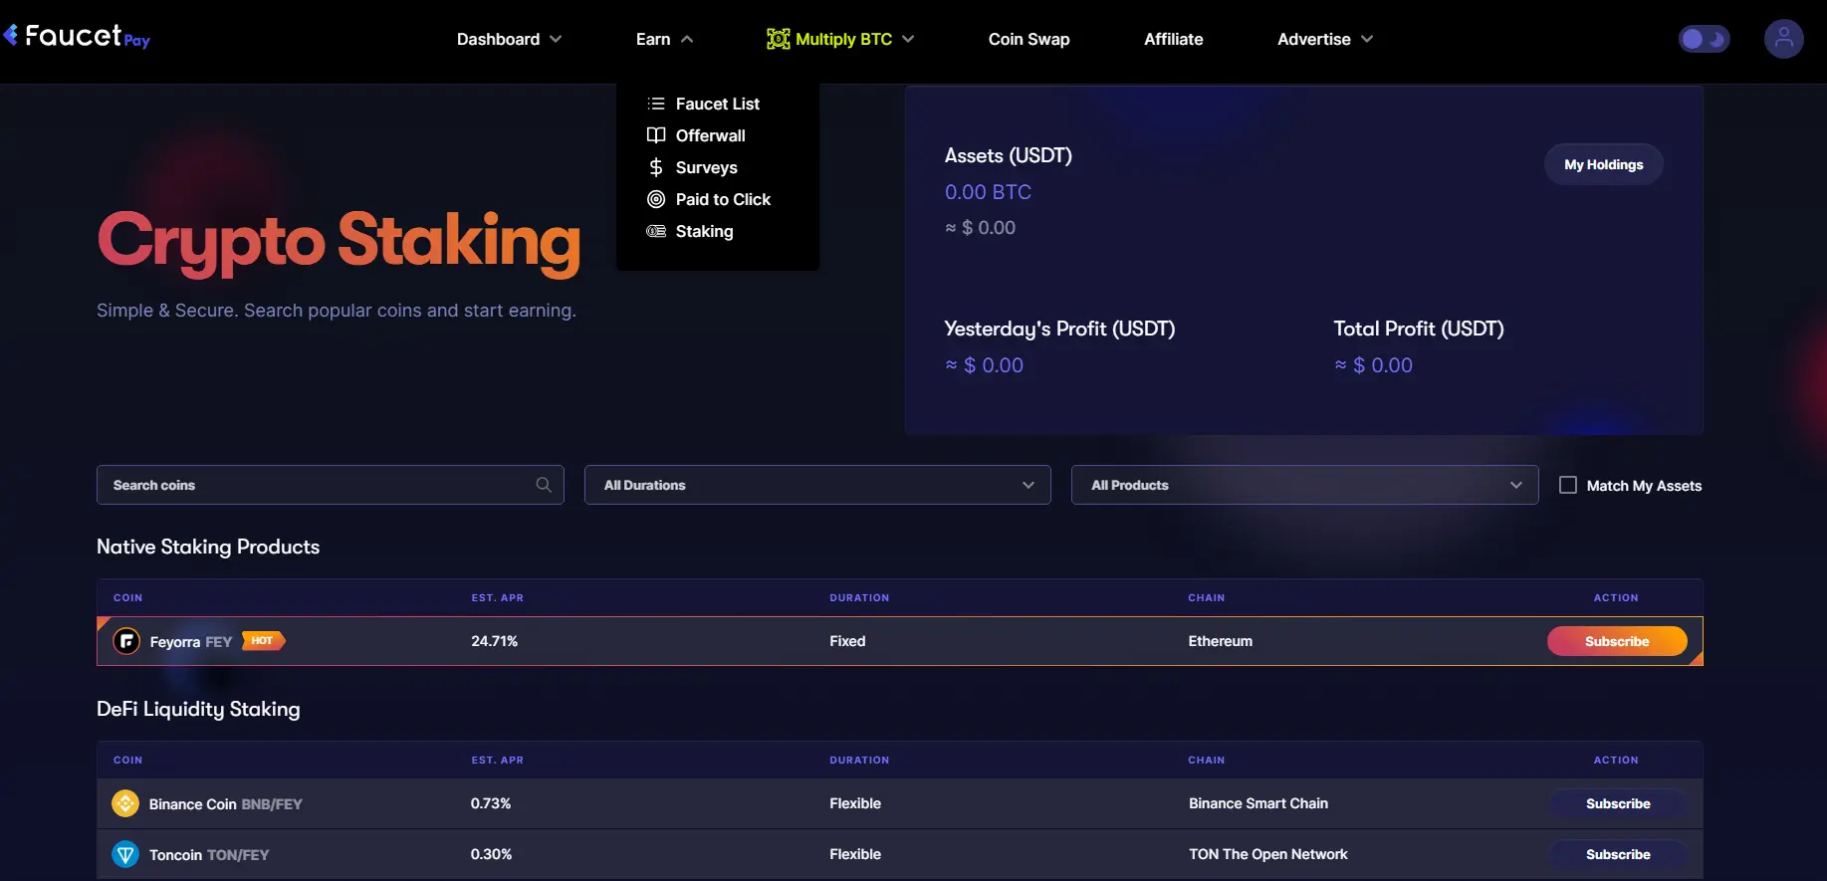Select Offerwall from Earn menu

(x=710, y=135)
